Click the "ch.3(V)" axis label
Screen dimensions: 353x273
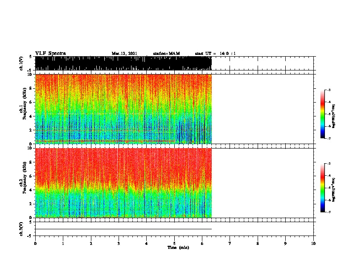pos(21,229)
